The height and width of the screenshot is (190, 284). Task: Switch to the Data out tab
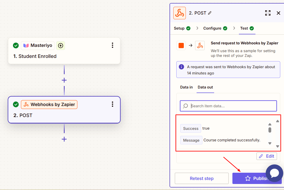coord(205,87)
